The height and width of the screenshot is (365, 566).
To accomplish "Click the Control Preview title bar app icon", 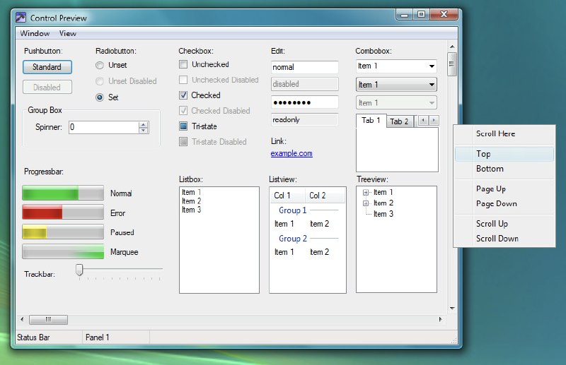I will (21, 18).
